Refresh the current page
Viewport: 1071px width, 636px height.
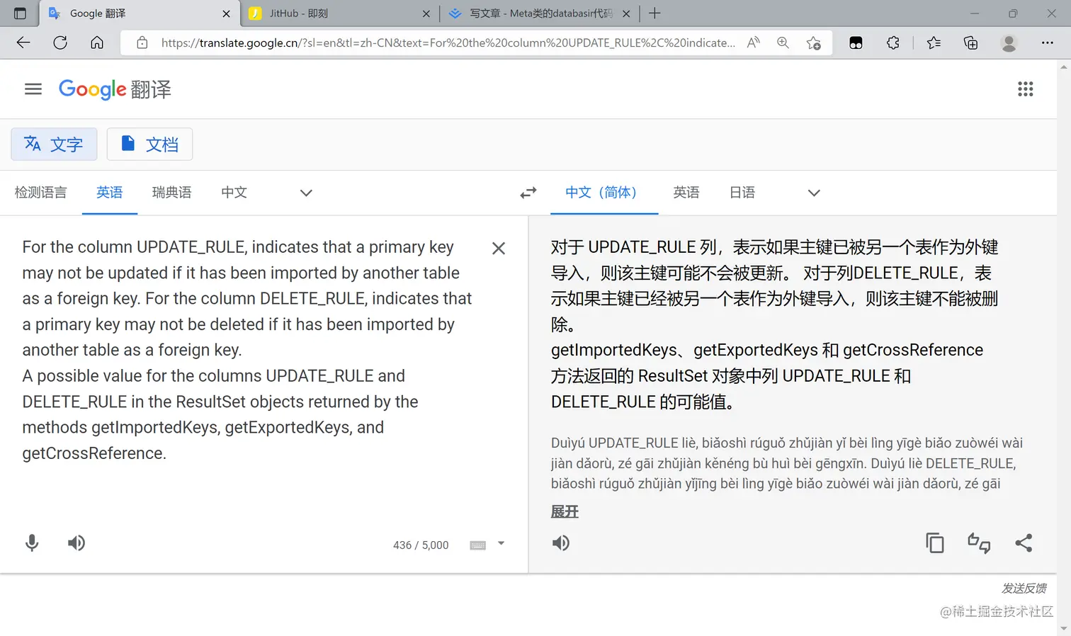[x=60, y=42]
